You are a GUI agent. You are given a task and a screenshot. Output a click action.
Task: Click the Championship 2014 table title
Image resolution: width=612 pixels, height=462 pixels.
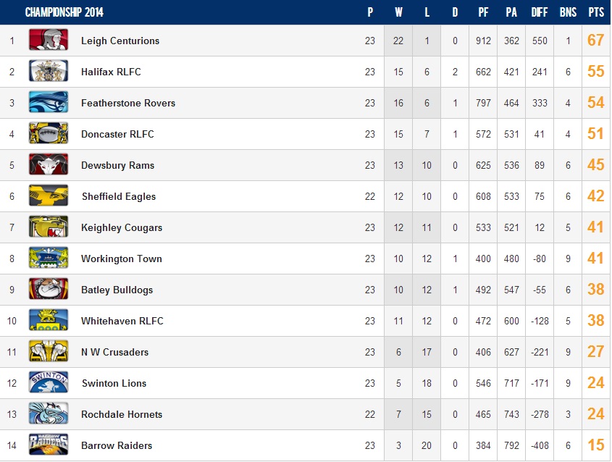(x=64, y=12)
